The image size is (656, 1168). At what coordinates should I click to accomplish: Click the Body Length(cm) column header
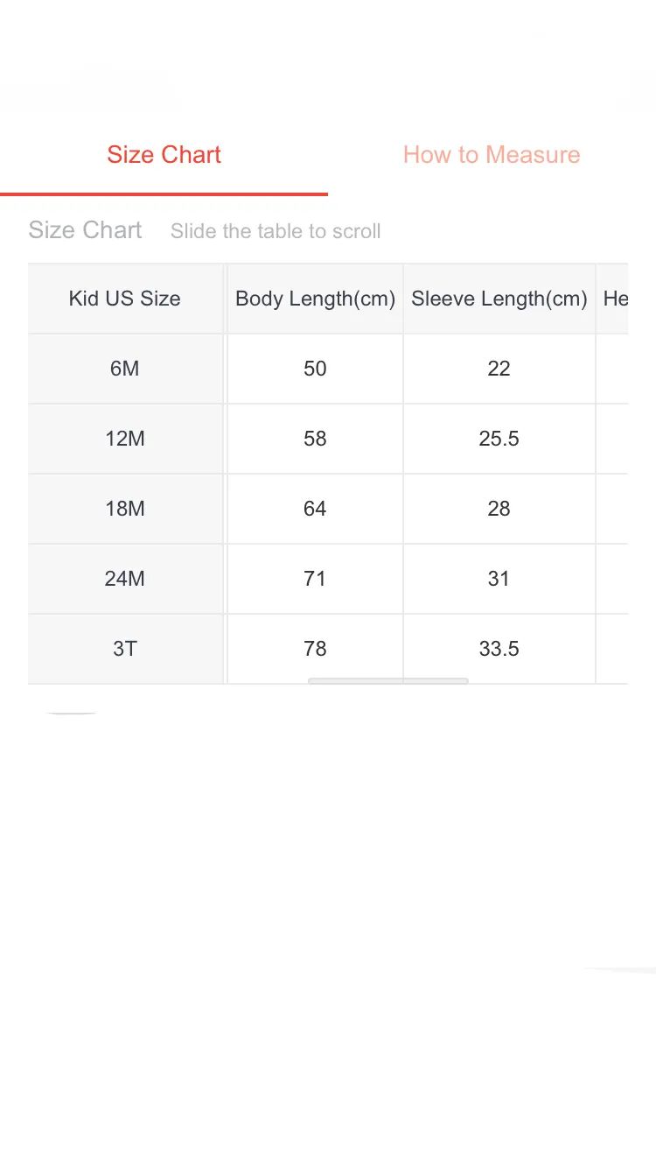click(x=315, y=299)
